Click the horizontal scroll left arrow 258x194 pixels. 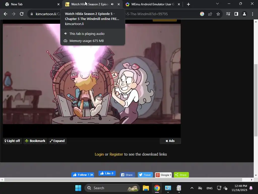[2, 180]
